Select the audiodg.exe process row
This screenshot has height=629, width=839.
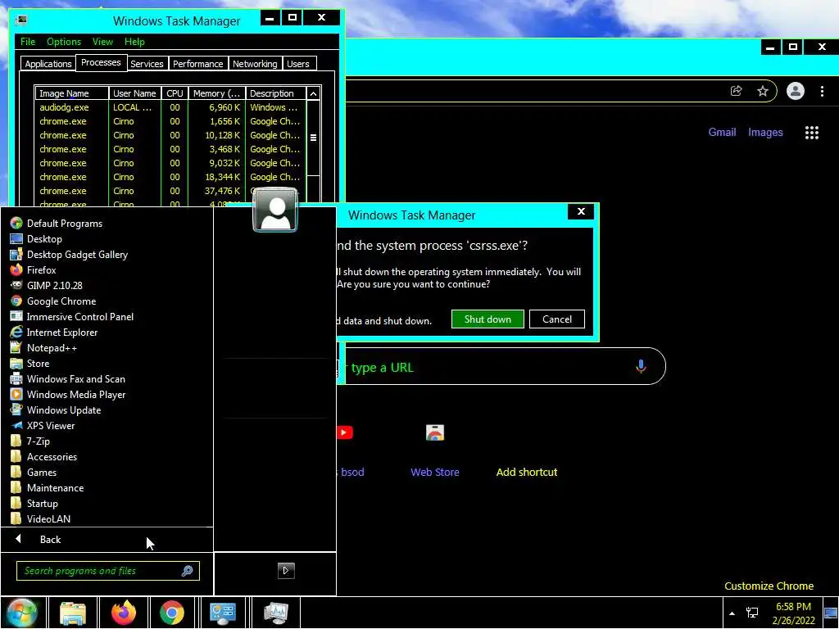pyautogui.click(x=171, y=107)
